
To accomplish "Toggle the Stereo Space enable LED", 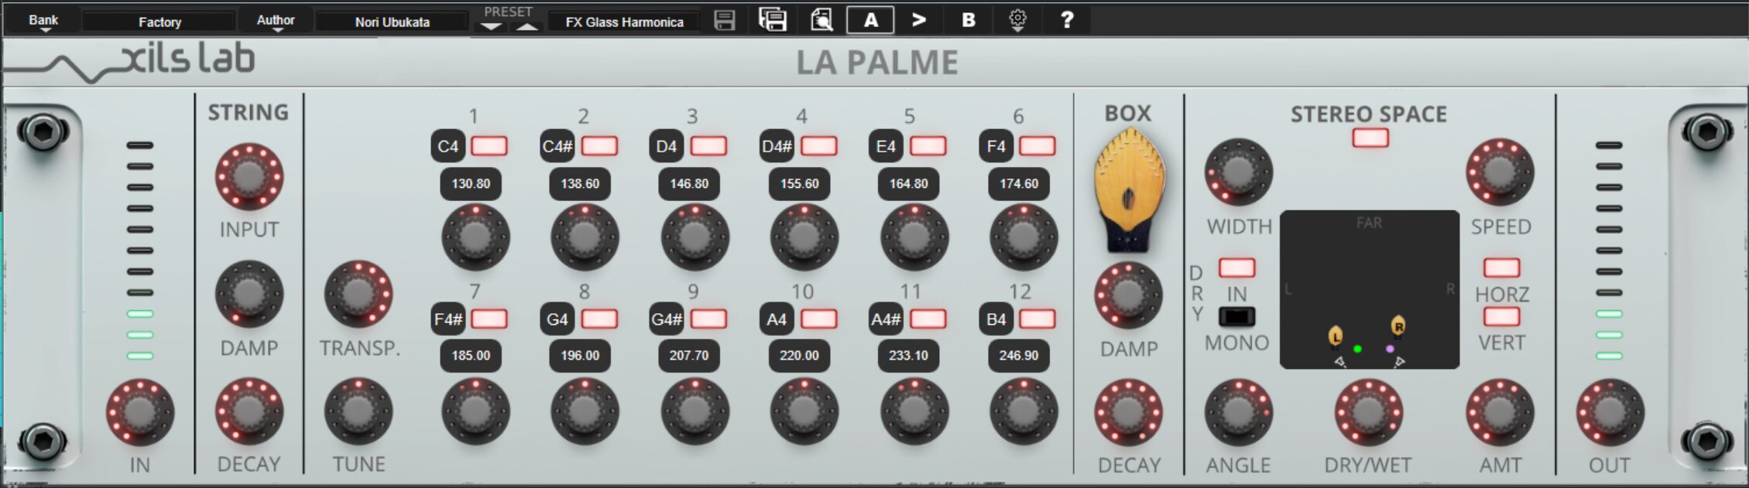I will [1370, 138].
